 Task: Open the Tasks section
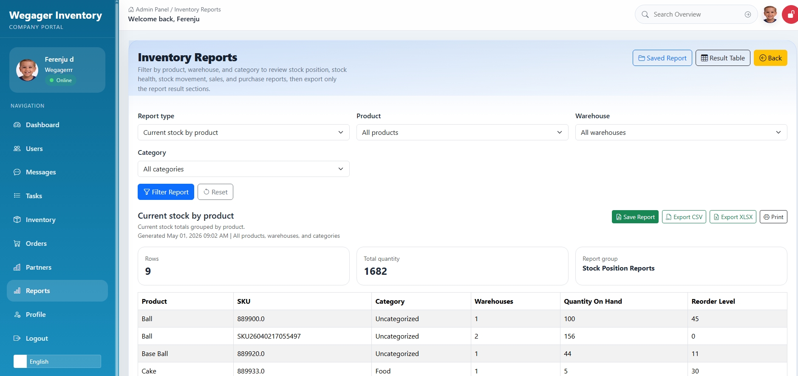pyautogui.click(x=57, y=196)
